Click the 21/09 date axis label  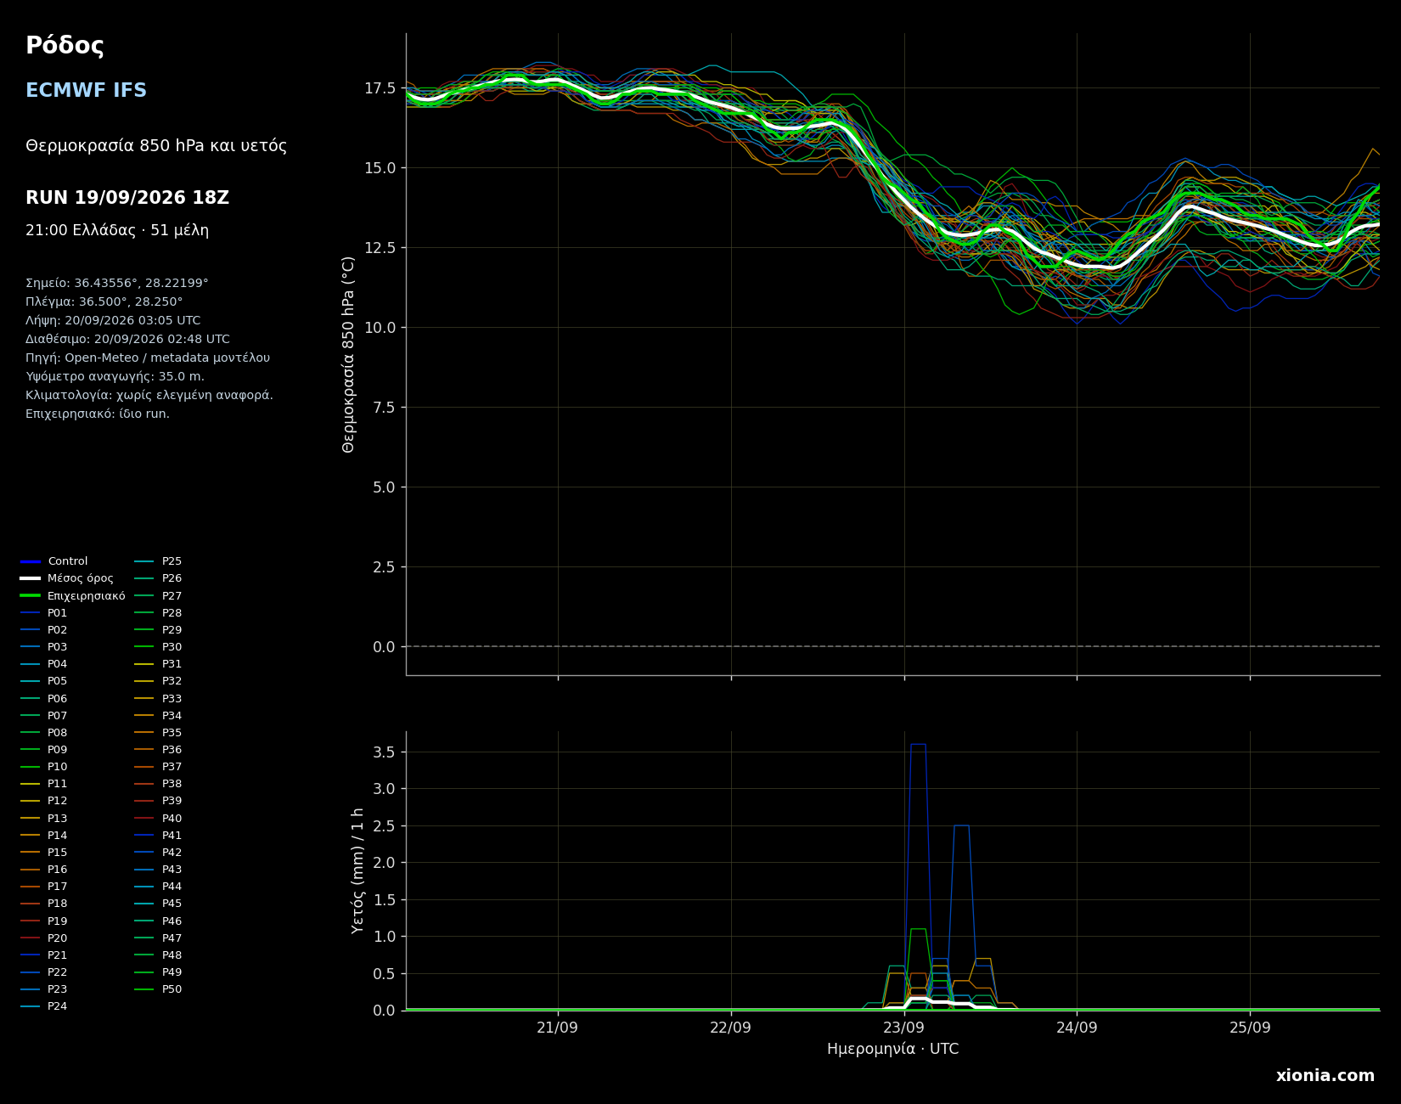click(x=558, y=1028)
